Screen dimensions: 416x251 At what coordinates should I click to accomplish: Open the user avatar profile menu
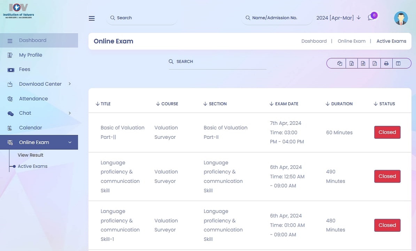[401, 18]
